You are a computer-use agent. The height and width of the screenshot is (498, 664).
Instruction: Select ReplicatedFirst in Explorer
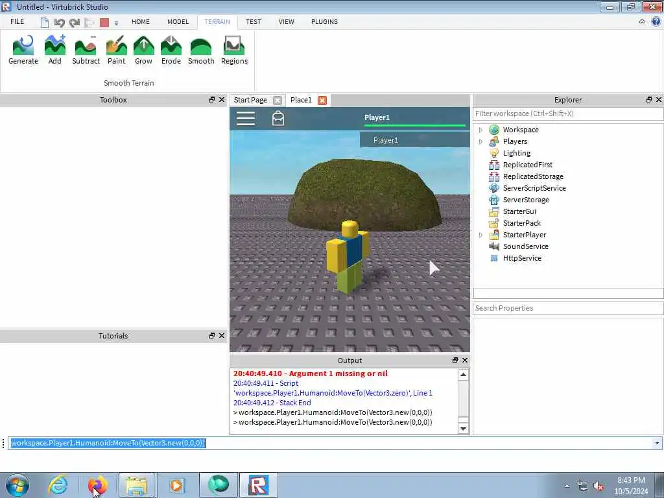click(528, 165)
